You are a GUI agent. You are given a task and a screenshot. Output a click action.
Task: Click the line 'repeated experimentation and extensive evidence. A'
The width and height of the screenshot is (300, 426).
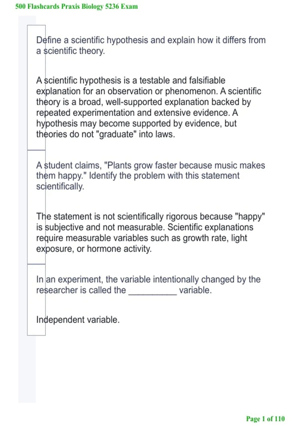(x=137, y=113)
